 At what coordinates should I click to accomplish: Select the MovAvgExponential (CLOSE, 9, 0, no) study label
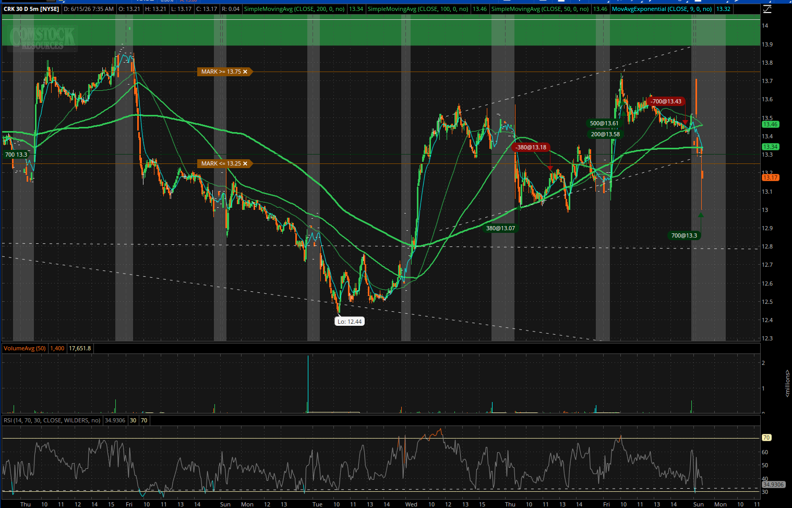[x=662, y=9]
